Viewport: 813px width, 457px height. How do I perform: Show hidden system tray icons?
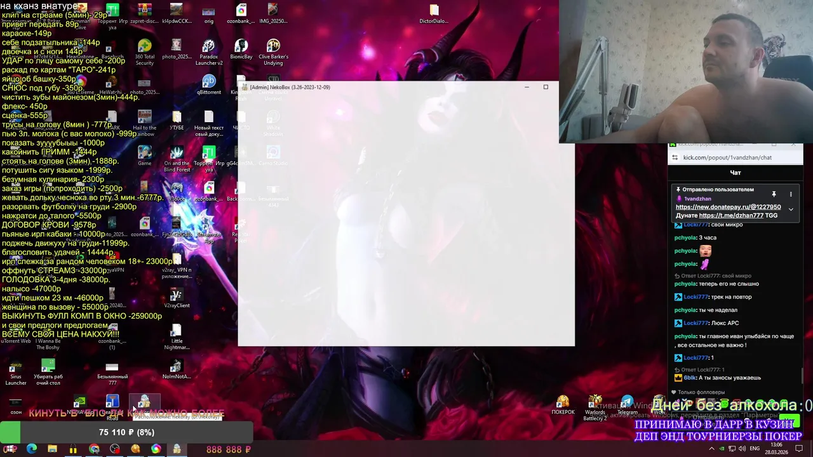click(711, 449)
